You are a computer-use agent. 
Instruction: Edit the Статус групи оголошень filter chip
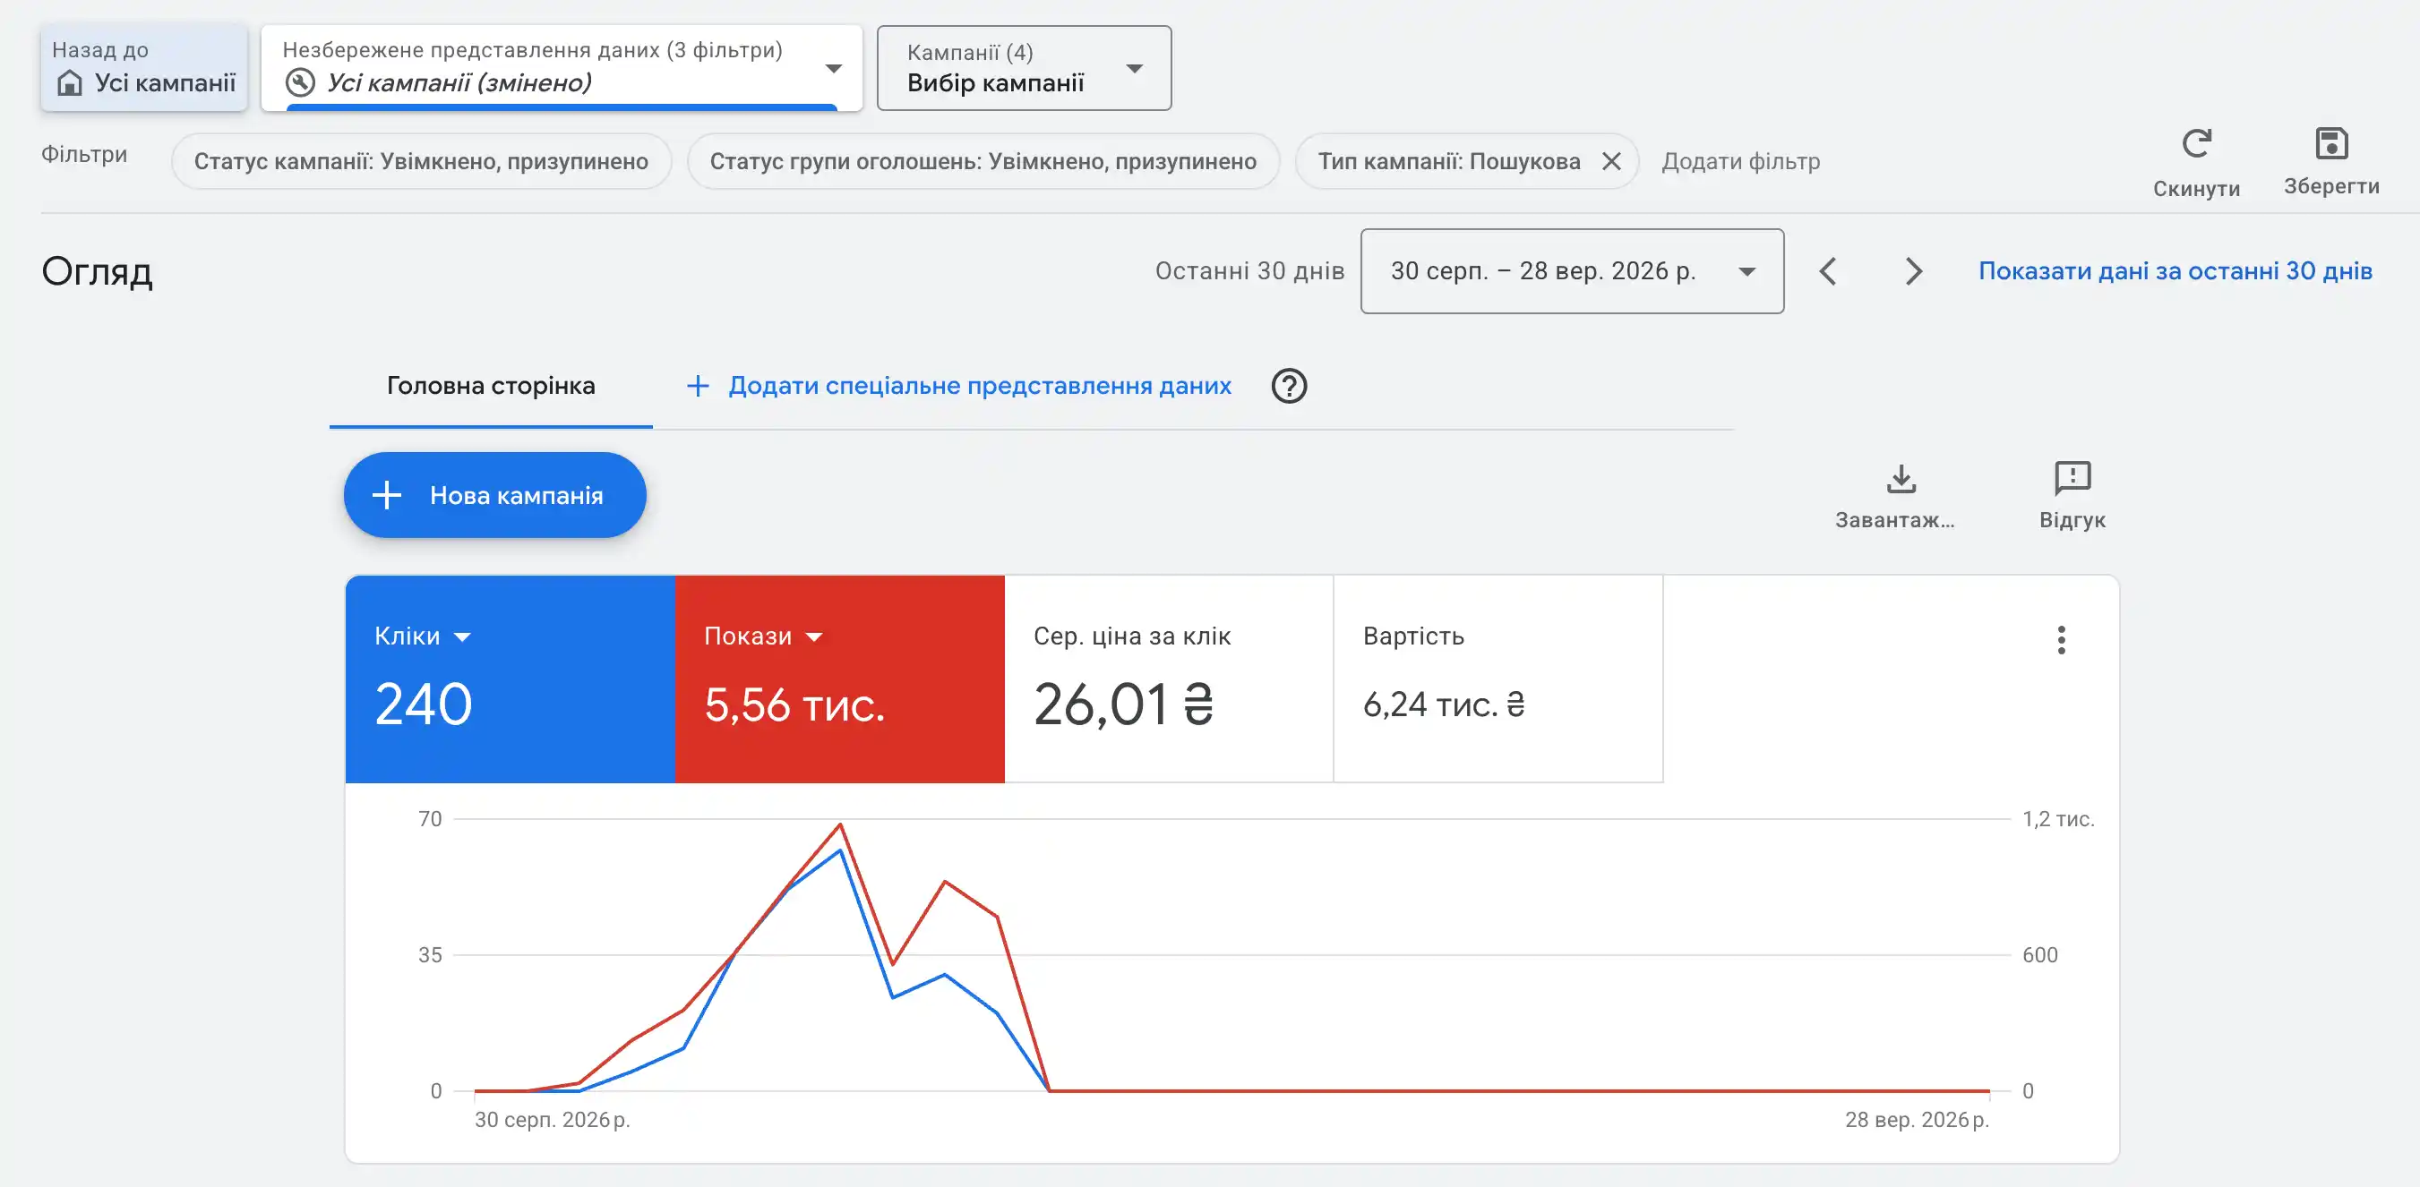point(983,161)
